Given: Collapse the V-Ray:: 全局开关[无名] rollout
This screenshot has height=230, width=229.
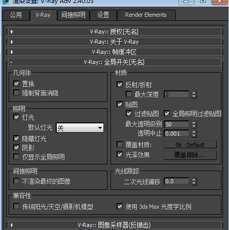Looking at the screenshot, I should coord(114,62).
